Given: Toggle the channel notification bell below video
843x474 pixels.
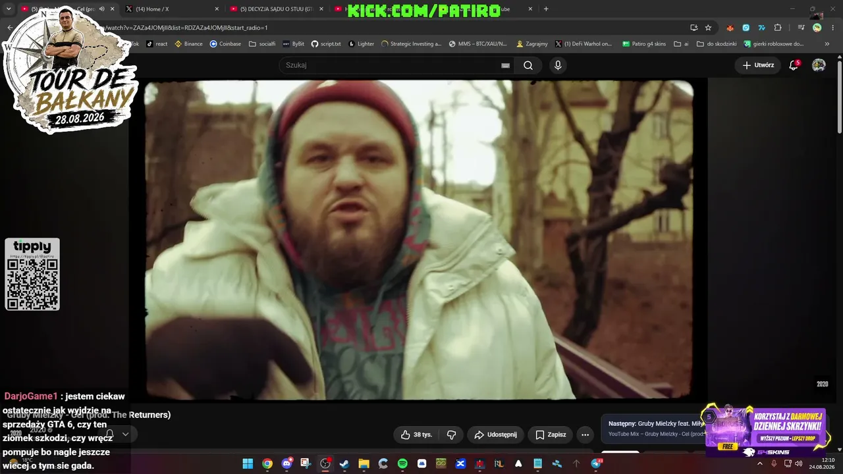Looking at the screenshot, I should [x=110, y=434].
